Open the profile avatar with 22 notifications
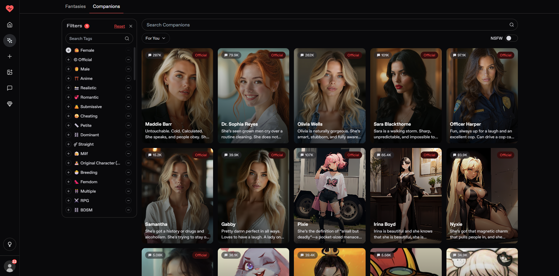 tap(10, 266)
